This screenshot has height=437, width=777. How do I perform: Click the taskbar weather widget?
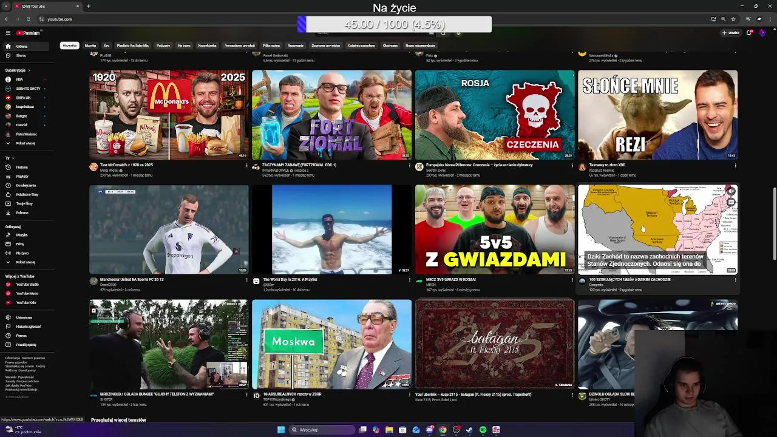(x=23, y=430)
